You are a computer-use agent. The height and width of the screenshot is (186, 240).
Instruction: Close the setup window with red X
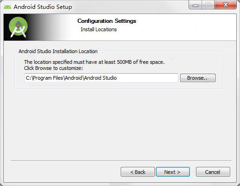coord(225,5)
